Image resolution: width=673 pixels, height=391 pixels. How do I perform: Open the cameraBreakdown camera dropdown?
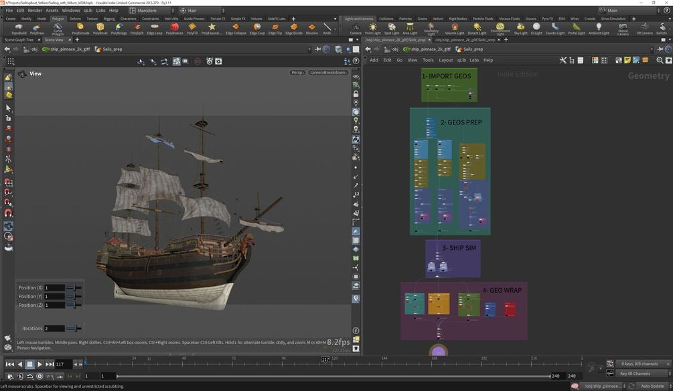point(328,72)
